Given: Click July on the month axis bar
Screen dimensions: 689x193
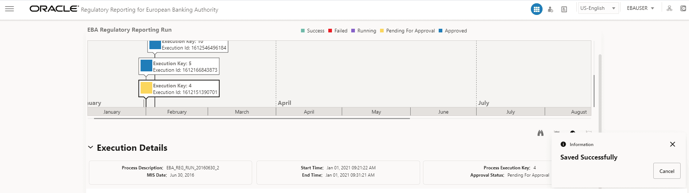Looking at the screenshot, I should pyautogui.click(x=510, y=112).
